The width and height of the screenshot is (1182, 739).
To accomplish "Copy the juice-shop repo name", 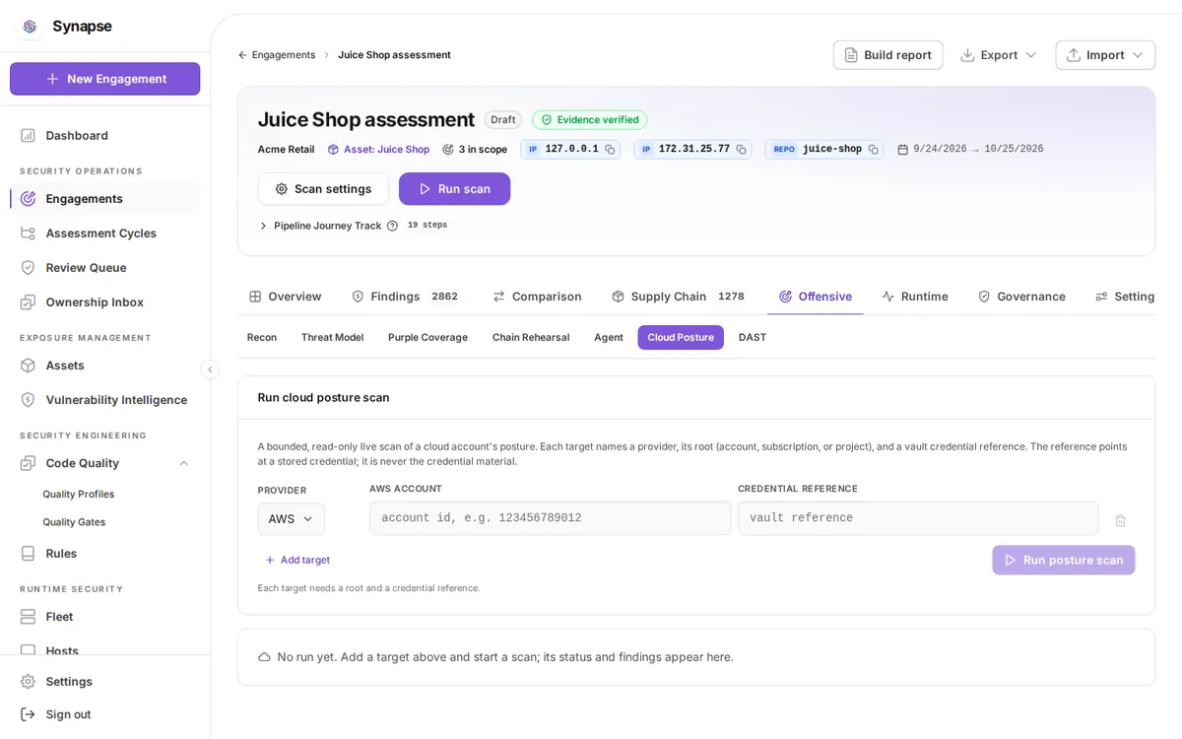I will (x=873, y=150).
